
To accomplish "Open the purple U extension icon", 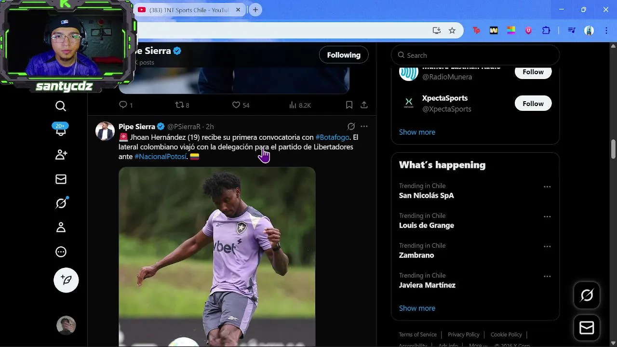I will coord(528,30).
